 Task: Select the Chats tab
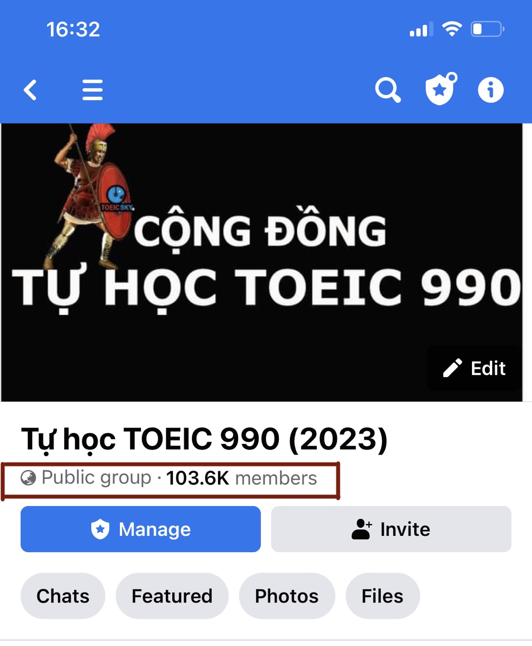(63, 596)
